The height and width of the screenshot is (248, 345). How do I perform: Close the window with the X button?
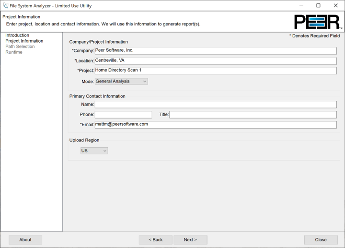pyautogui.click(x=336, y=5)
